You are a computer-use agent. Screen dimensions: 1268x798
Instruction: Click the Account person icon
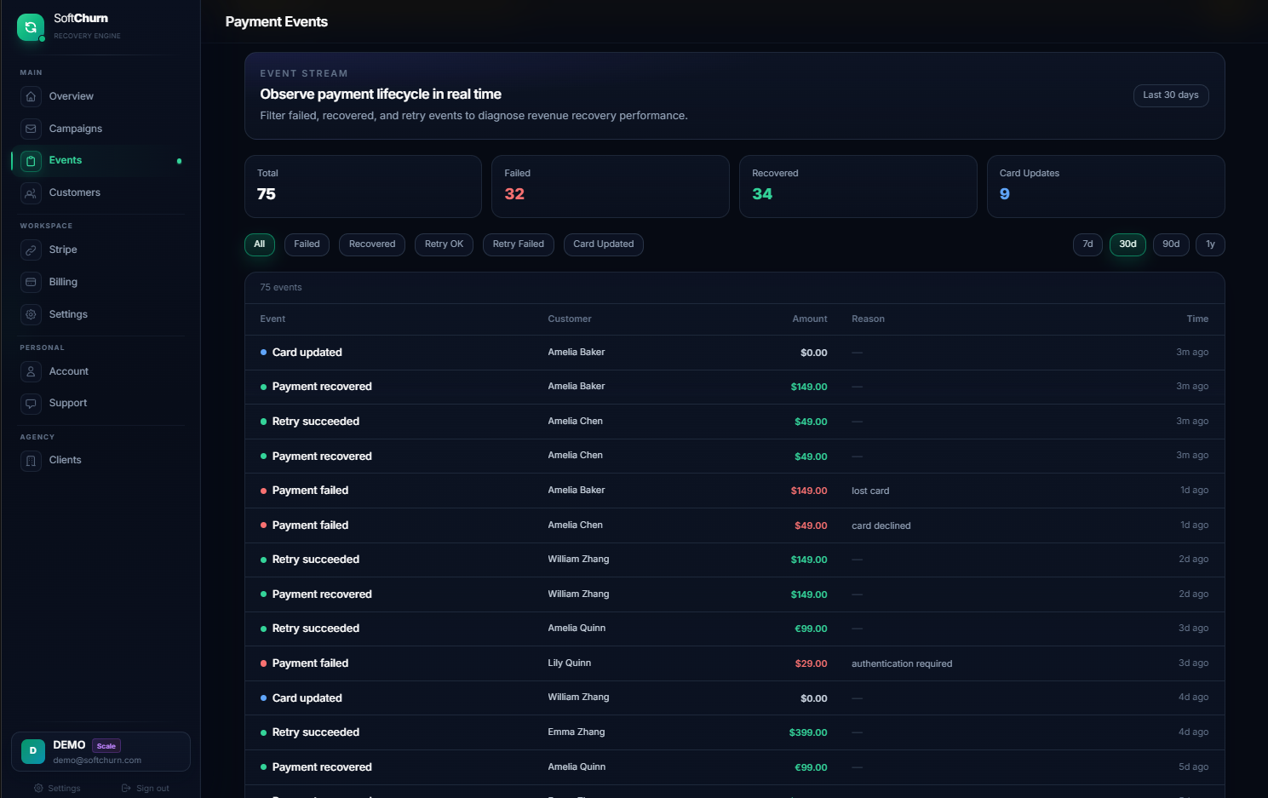[x=31, y=371]
